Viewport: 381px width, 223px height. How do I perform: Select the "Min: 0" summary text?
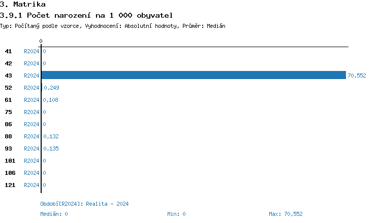coord(176,214)
